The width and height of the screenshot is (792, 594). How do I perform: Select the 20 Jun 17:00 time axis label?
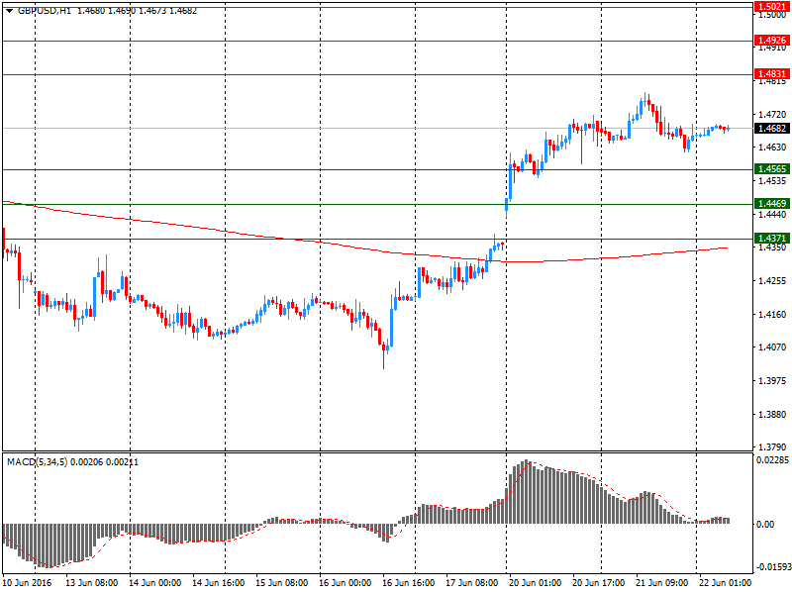click(x=599, y=582)
